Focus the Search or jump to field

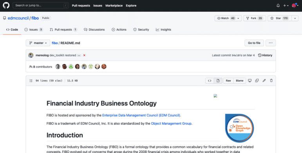(x=41, y=5)
